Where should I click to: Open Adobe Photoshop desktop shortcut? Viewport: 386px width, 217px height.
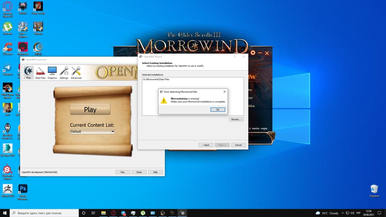point(23,192)
